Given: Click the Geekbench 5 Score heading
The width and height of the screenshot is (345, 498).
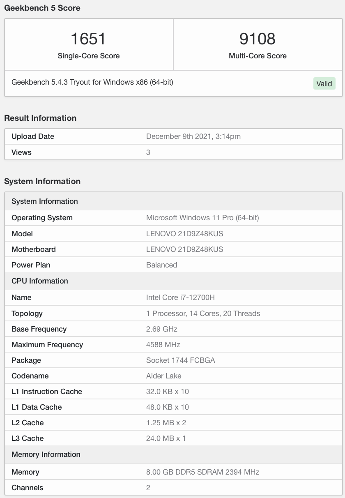Looking at the screenshot, I should pyautogui.click(x=42, y=8).
